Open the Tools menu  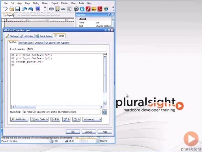(x=81, y=3)
